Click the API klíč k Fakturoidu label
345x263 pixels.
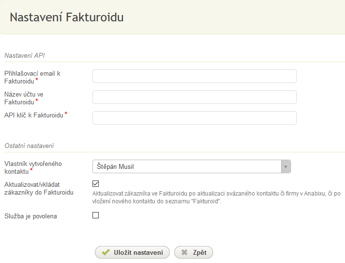click(36, 115)
